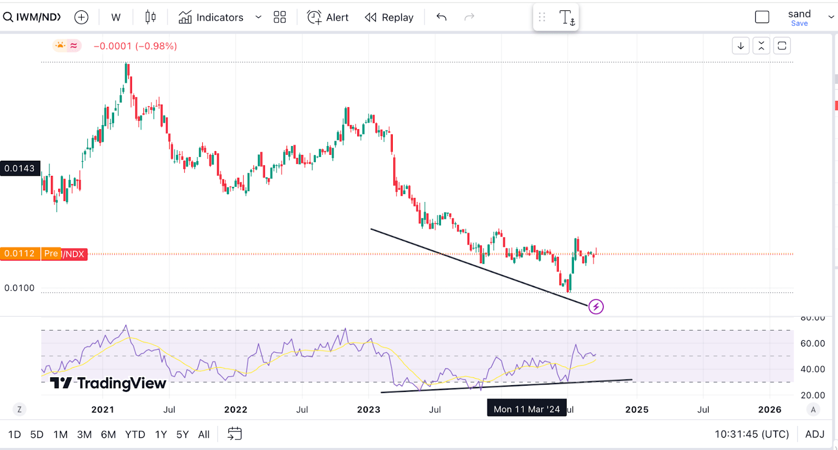Open the candlestick chart type selector
The width and height of the screenshot is (838, 450).
[150, 17]
